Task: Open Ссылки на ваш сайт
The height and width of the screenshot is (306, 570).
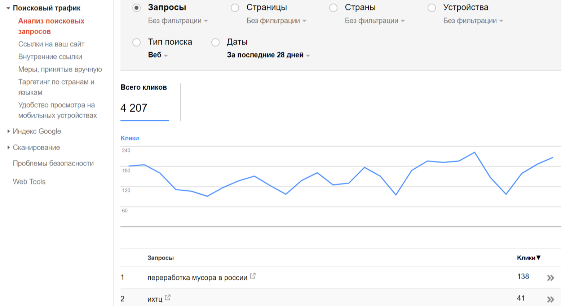Action: (51, 44)
